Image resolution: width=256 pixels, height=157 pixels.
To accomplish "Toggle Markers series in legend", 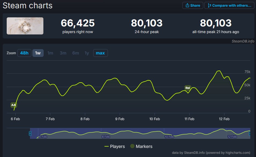I will point(141,146).
